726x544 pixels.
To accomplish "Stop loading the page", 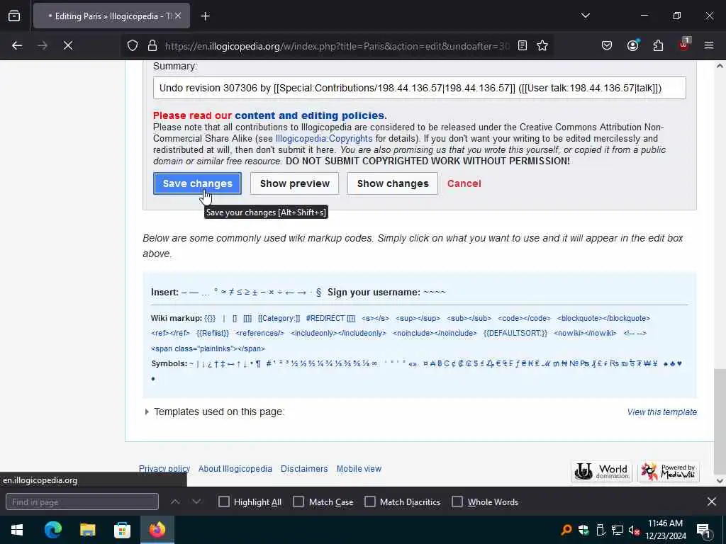I will click(68, 45).
